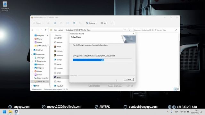Open the ESP language input indicator

click(176, 112)
